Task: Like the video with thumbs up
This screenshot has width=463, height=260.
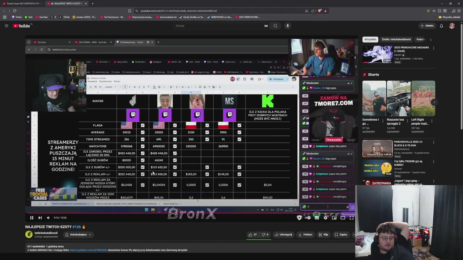Action: pyautogui.click(x=252, y=234)
